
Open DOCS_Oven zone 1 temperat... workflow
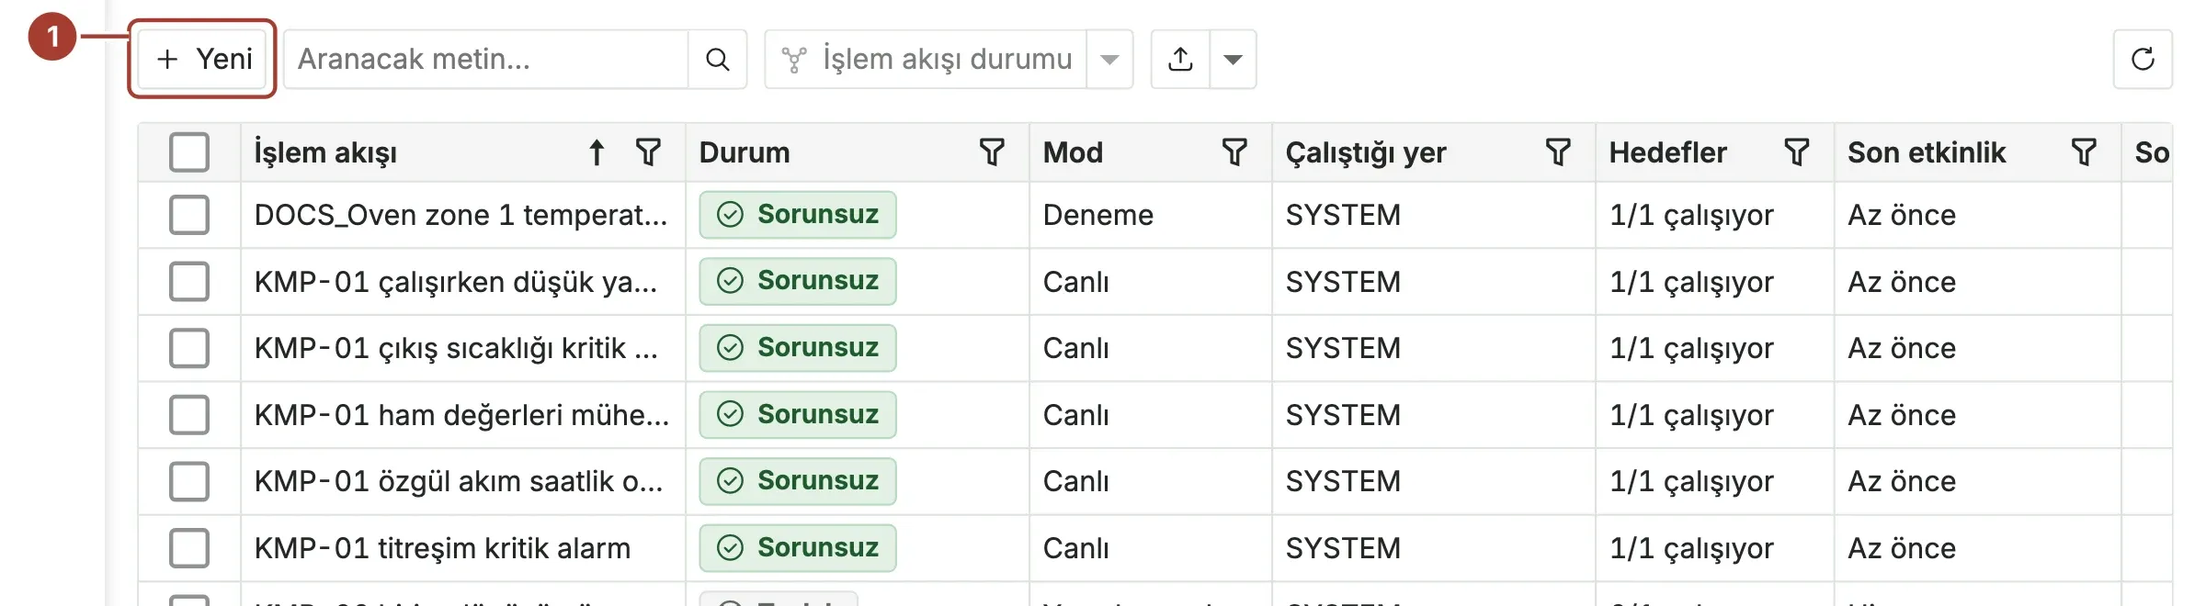[461, 215]
